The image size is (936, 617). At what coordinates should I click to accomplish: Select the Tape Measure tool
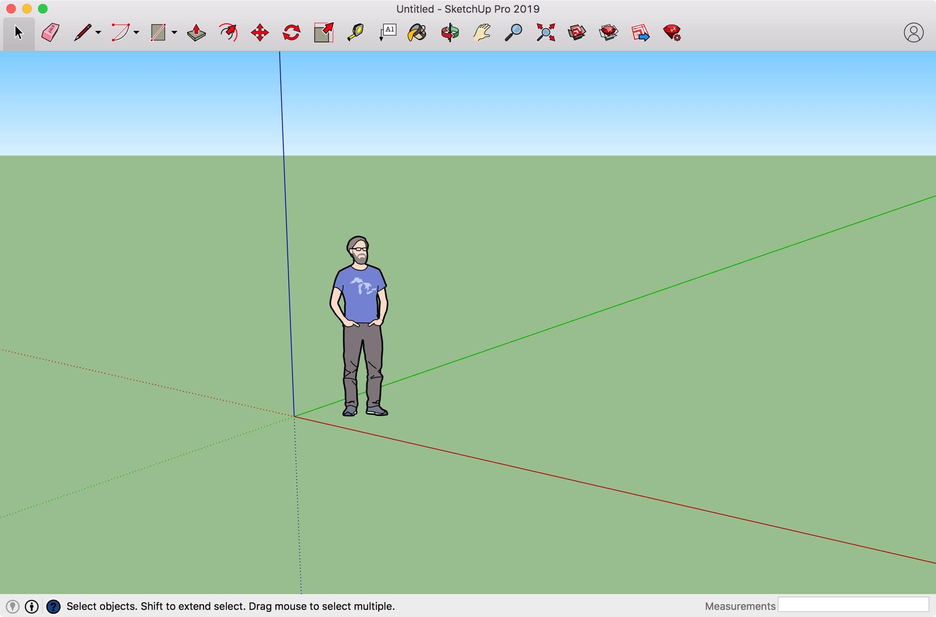click(x=355, y=32)
